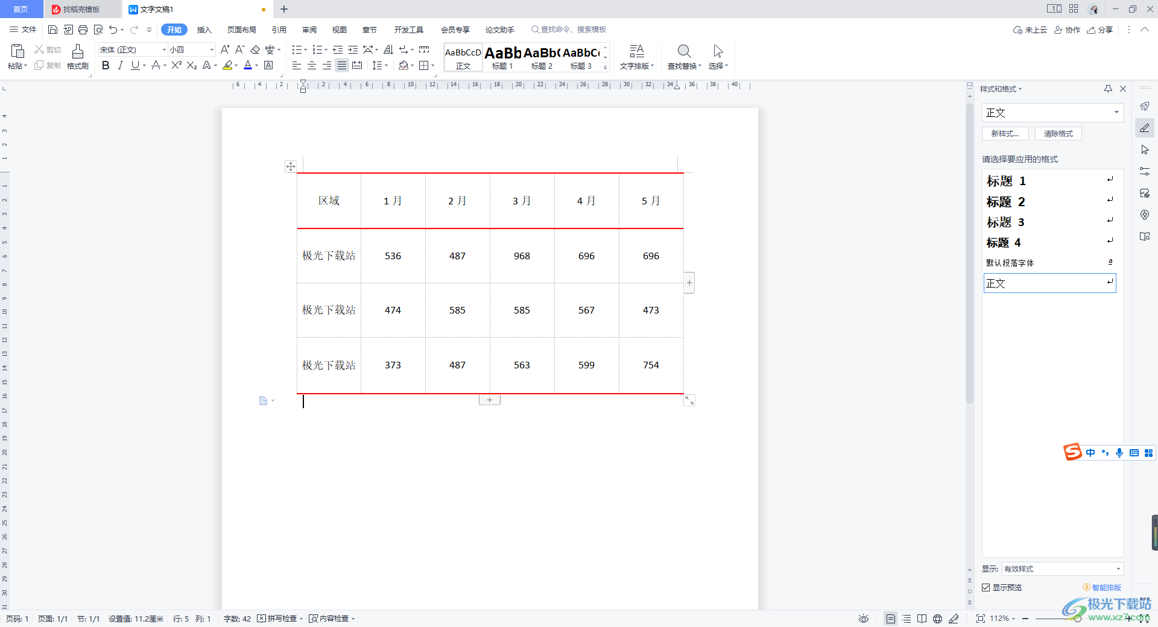Viewport: 1158px width, 627px height.
Task: Click the Clear formatting eraser icon
Action: pyautogui.click(x=255, y=49)
